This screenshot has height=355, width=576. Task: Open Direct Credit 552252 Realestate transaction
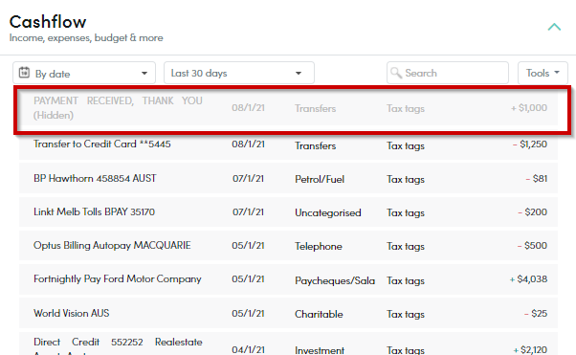(x=118, y=345)
